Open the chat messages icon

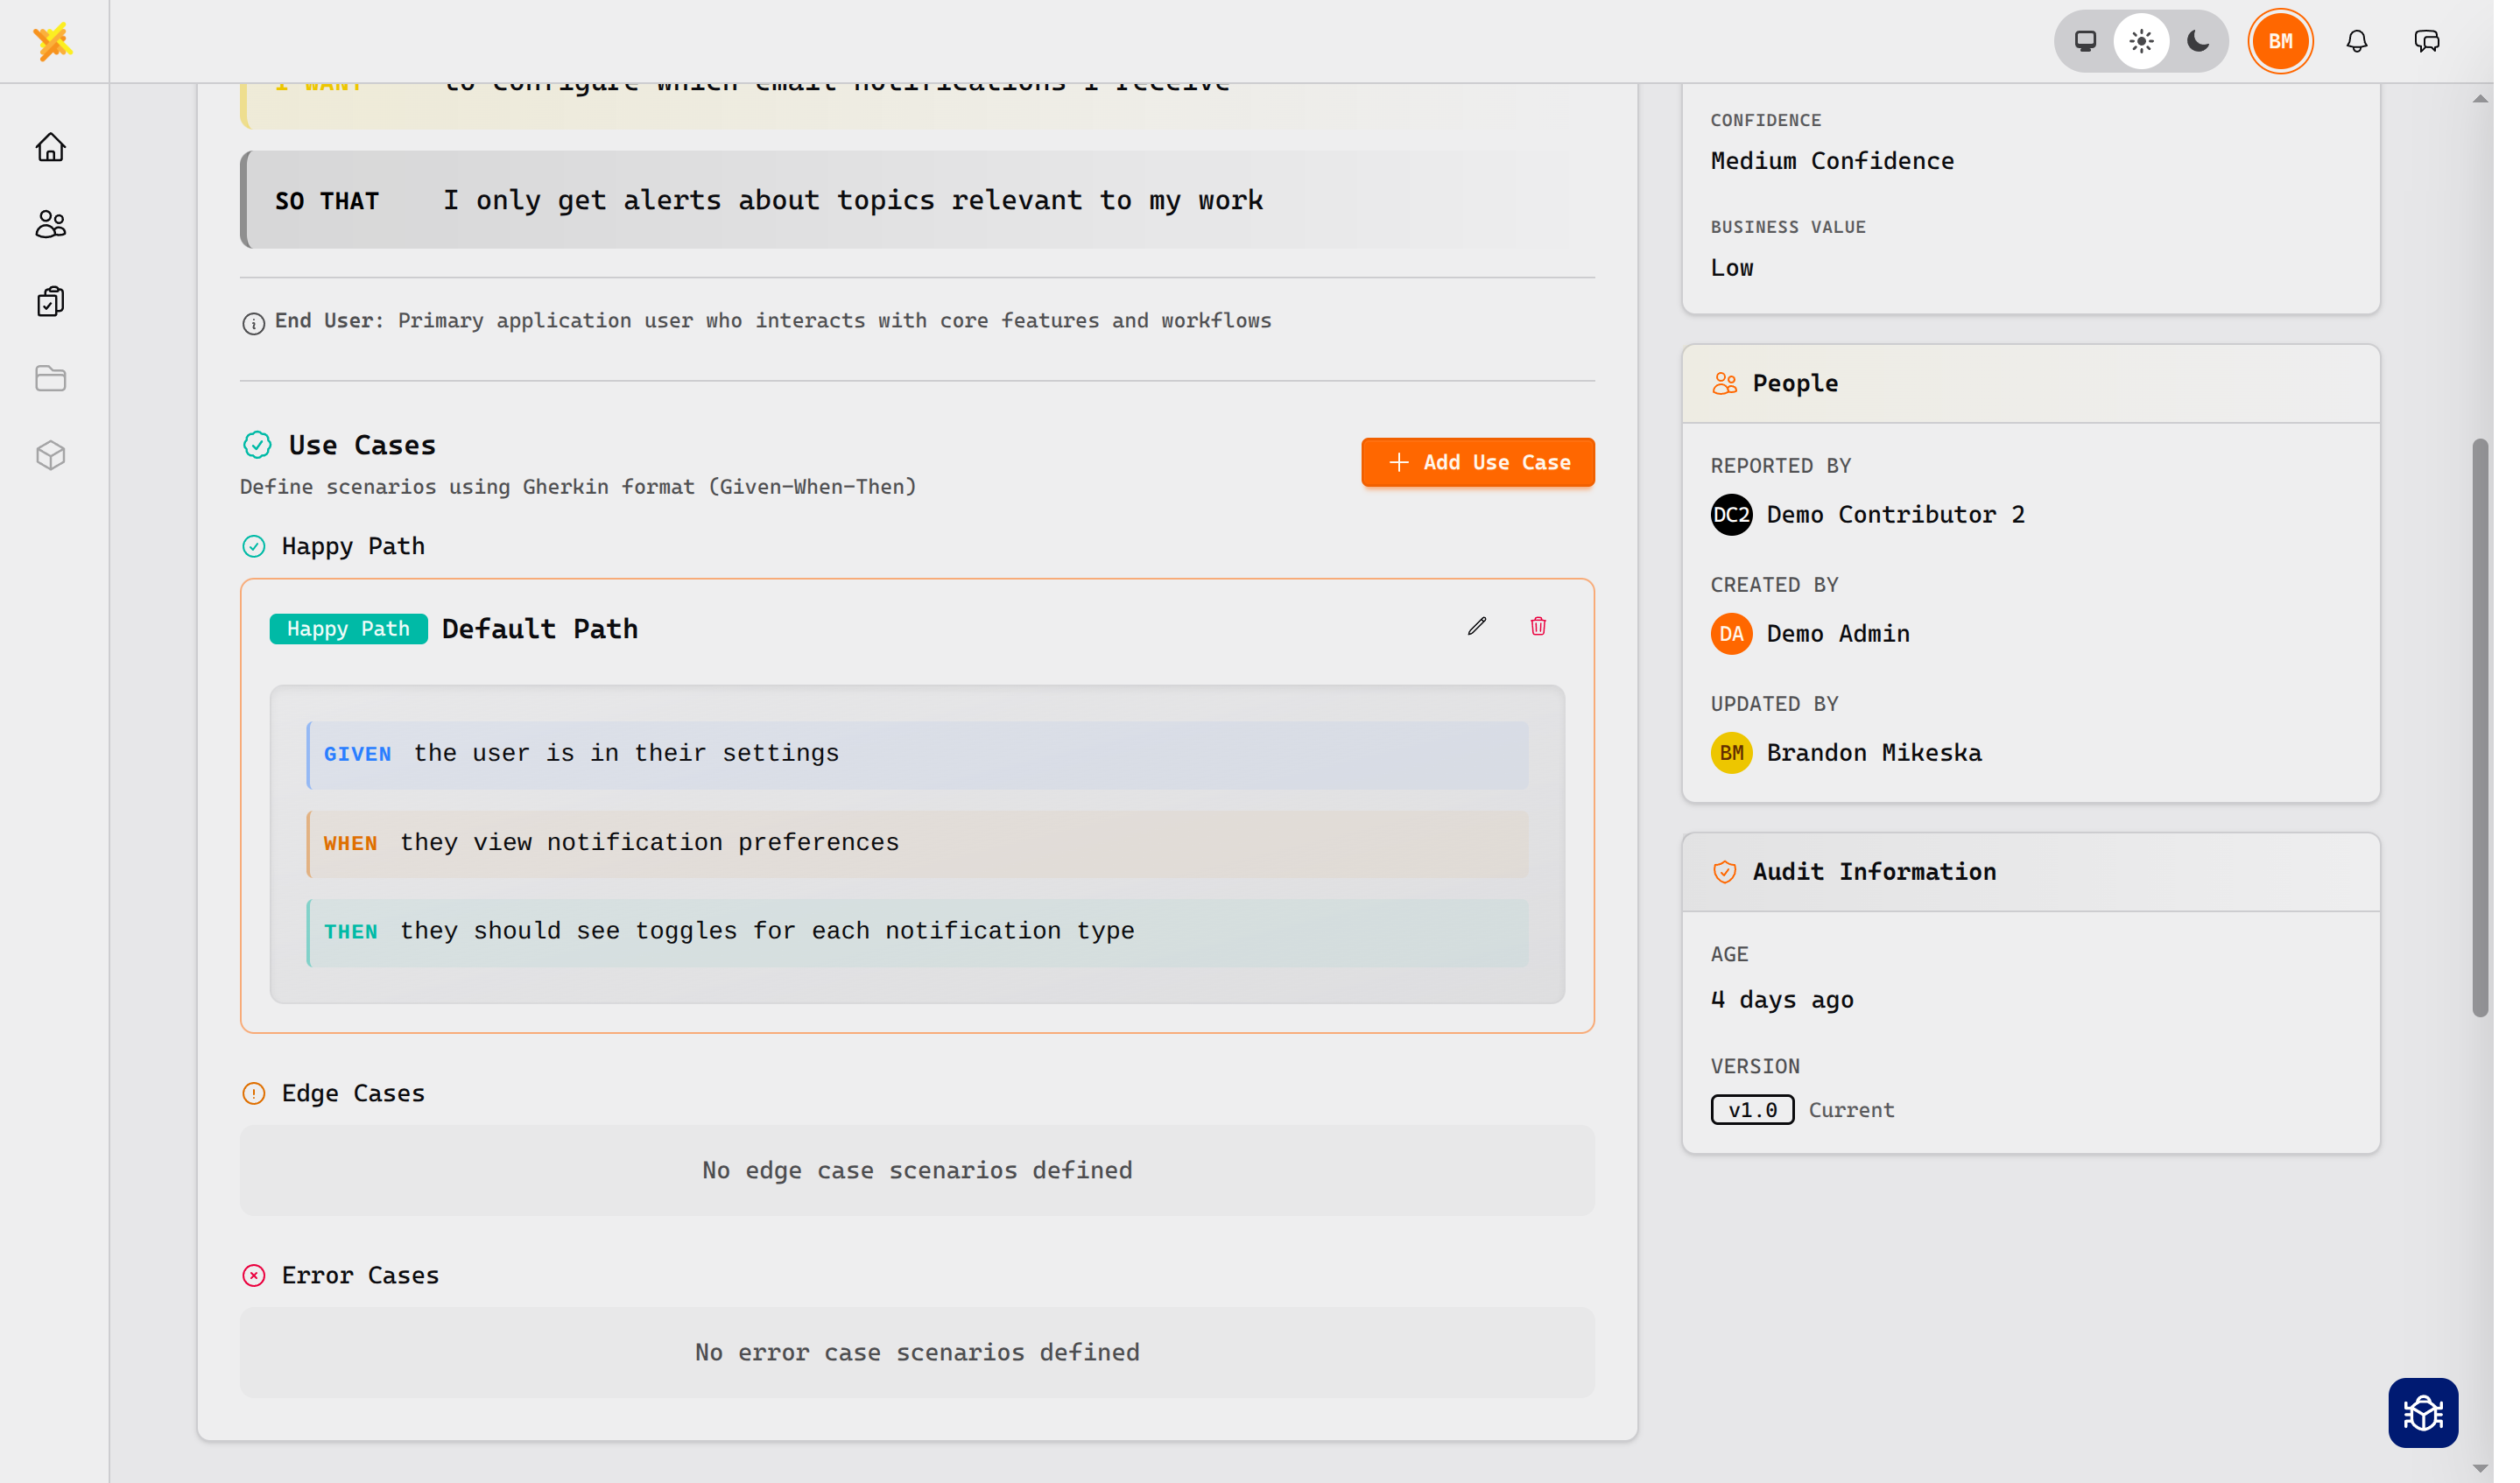(x=2426, y=41)
